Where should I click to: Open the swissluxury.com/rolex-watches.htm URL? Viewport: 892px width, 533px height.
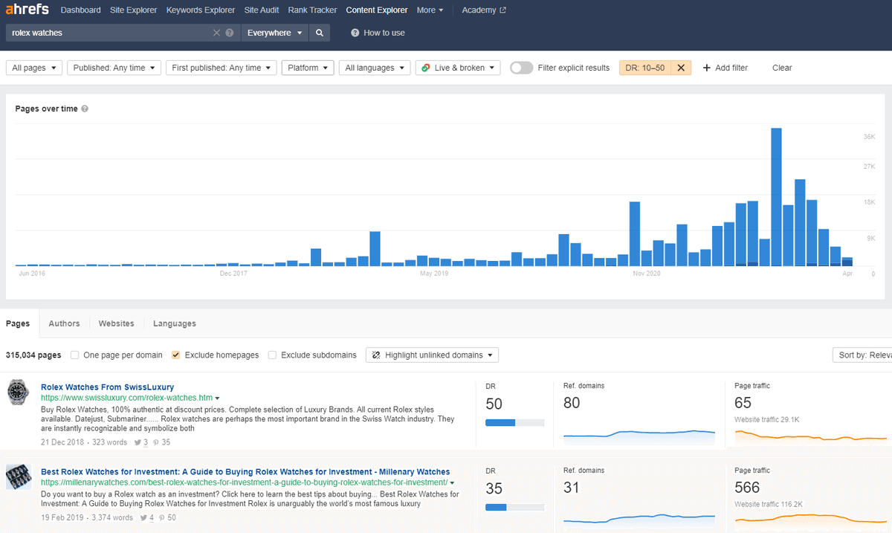tap(126, 398)
